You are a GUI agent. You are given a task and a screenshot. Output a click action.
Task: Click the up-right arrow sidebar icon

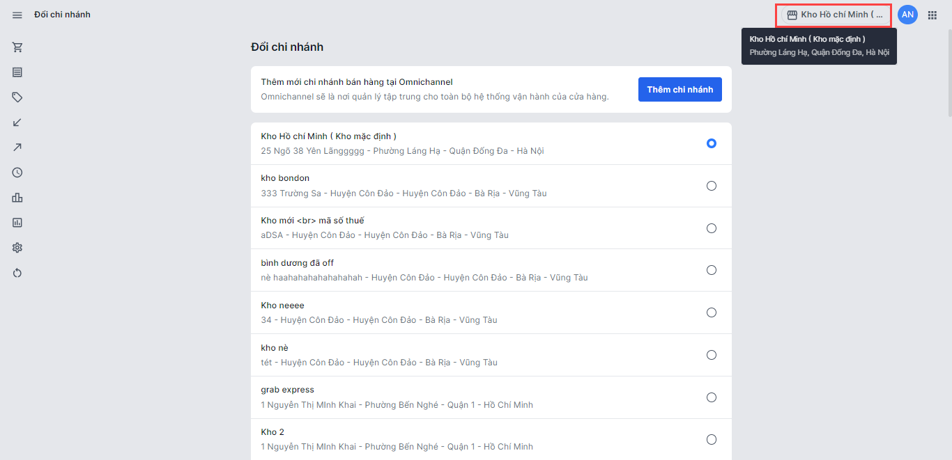point(17,147)
